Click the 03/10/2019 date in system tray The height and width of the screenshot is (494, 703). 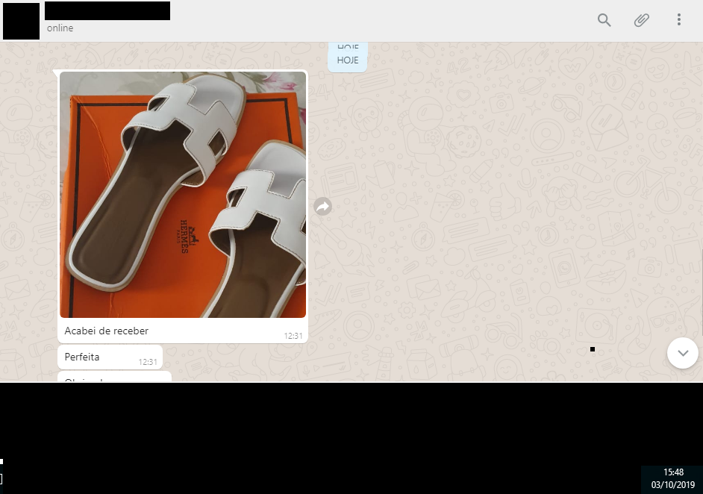click(x=672, y=484)
